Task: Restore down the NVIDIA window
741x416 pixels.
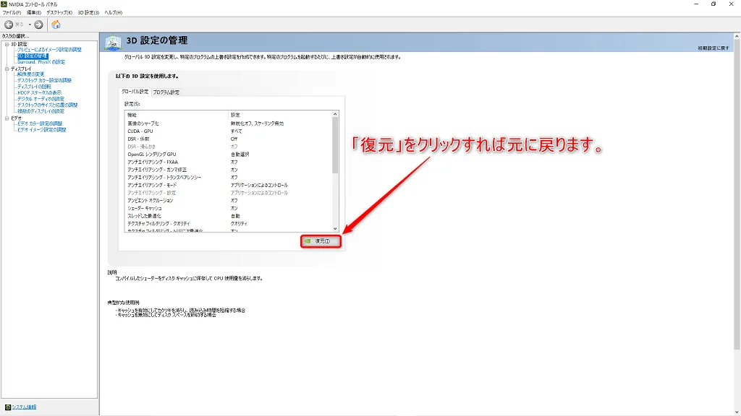Action: (x=714, y=4)
